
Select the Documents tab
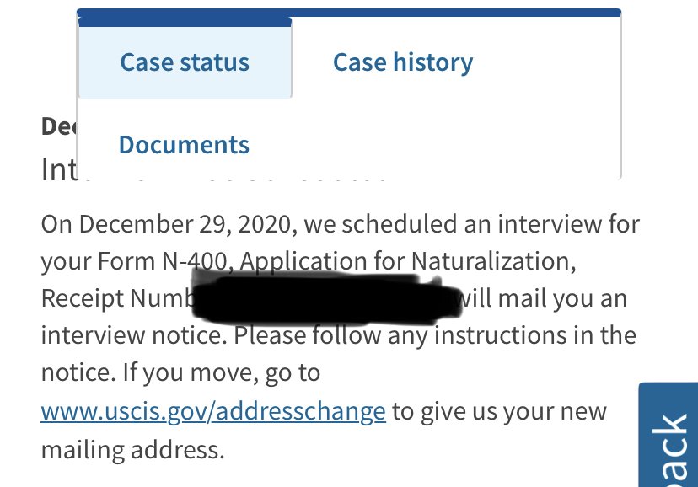pyautogui.click(x=184, y=145)
